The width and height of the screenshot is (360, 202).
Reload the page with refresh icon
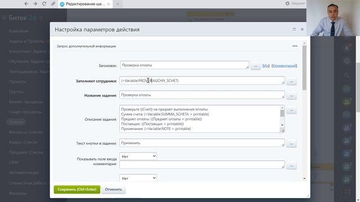coord(44,4)
